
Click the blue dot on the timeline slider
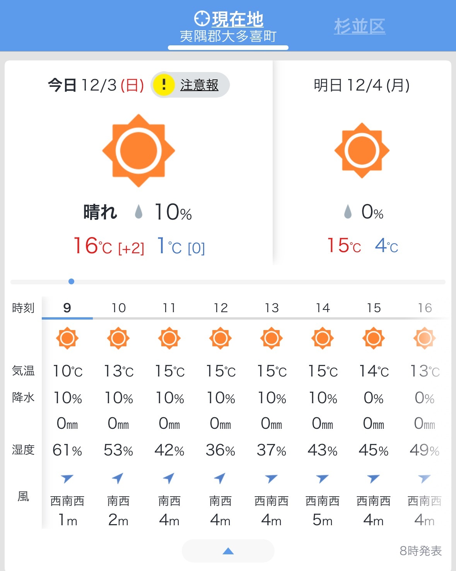71,282
